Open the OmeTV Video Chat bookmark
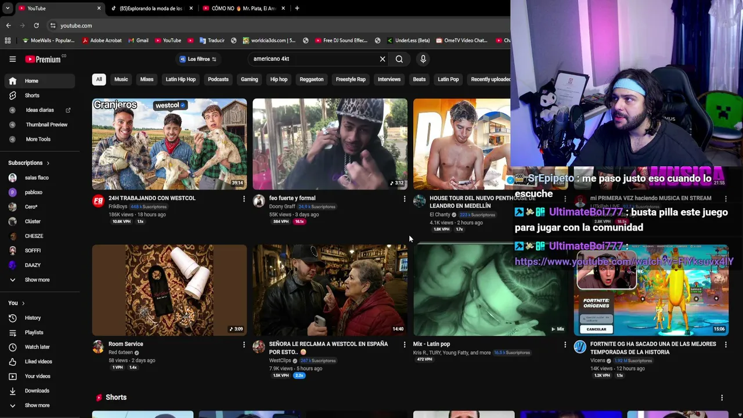Screen dimensions: 743x418 coord(461,40)
